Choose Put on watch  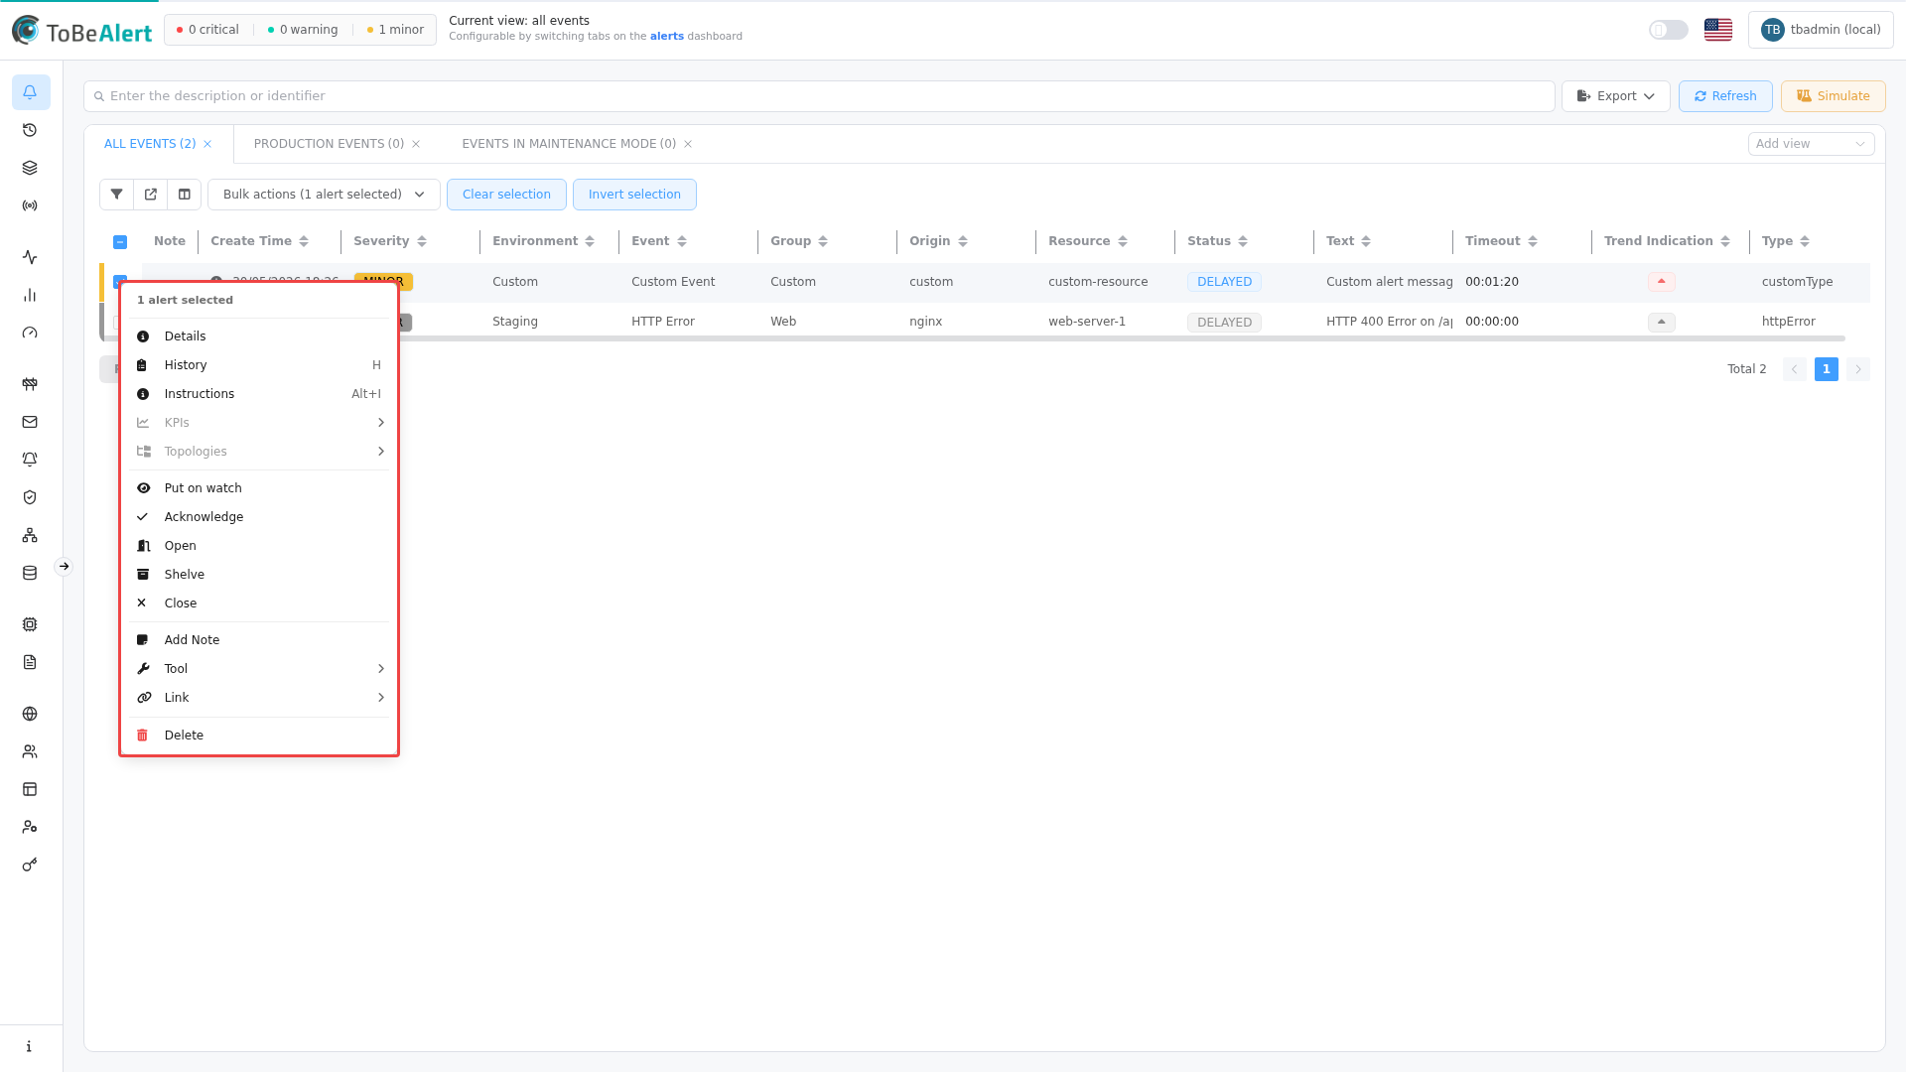click(x=259, y=488)
